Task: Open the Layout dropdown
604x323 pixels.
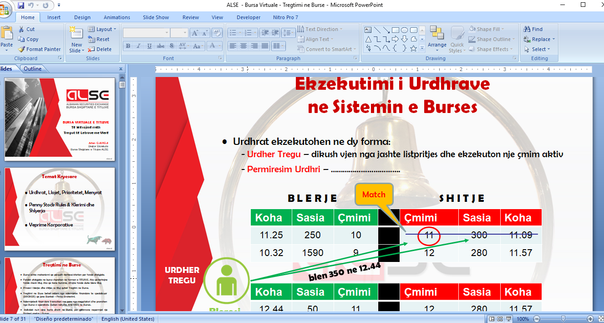Action: [103, 29]
